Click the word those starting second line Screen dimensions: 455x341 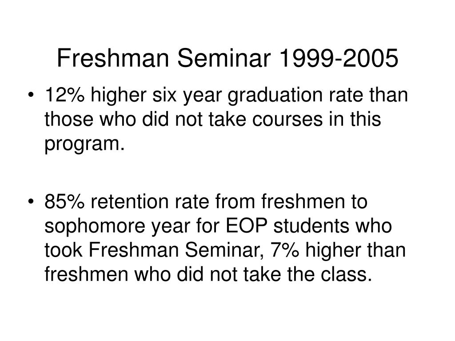click(69, 119)
